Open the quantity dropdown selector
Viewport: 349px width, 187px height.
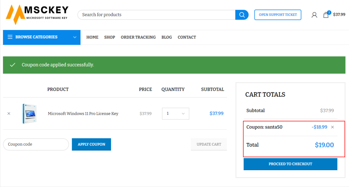click(175, 114)
